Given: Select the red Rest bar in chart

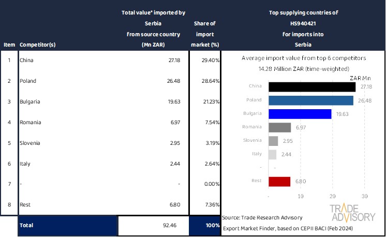Looking at the screenshot, I should pos(279,181).
